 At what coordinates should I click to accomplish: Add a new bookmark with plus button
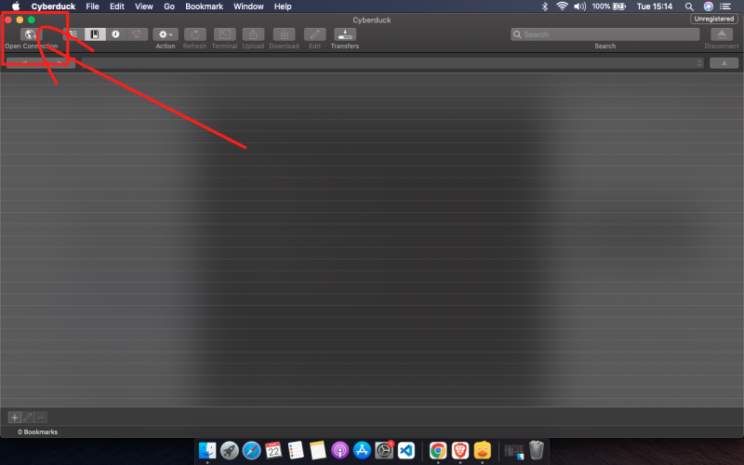[x=14, y=418]
